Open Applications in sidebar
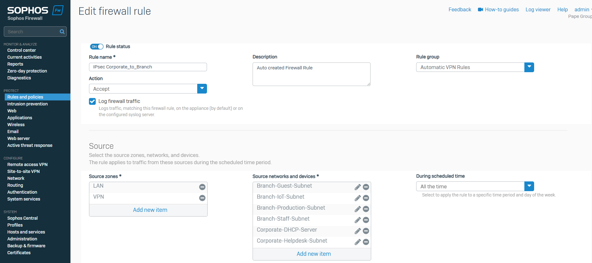This screenshot has height=263, width=592. coord(20,118)
